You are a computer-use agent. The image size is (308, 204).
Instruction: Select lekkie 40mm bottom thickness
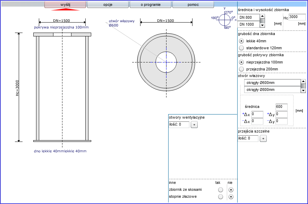pyautogui.click(x=241, y=41)
